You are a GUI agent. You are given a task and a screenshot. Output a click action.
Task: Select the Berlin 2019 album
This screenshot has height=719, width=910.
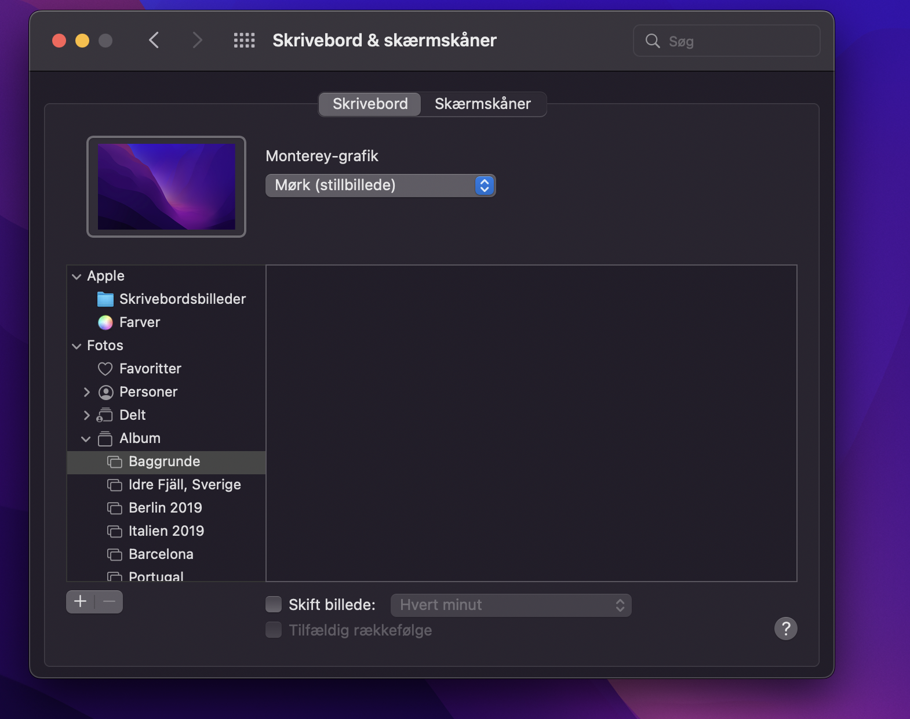(x=166, y=508)
